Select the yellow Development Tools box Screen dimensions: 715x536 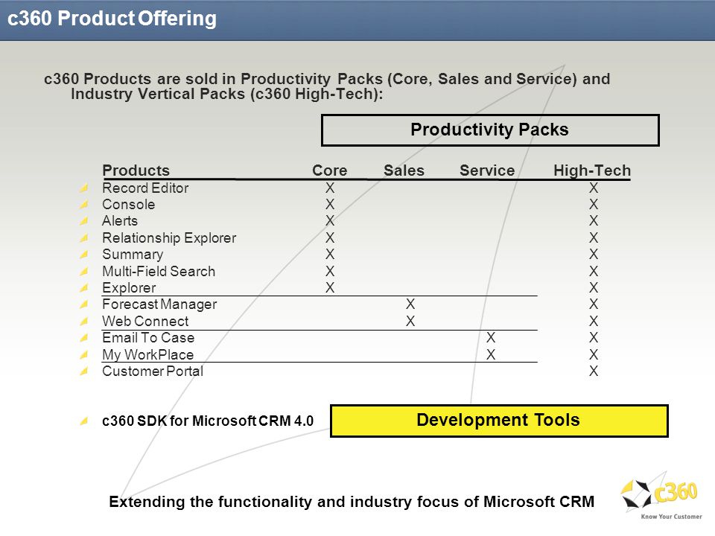(499, 421)
